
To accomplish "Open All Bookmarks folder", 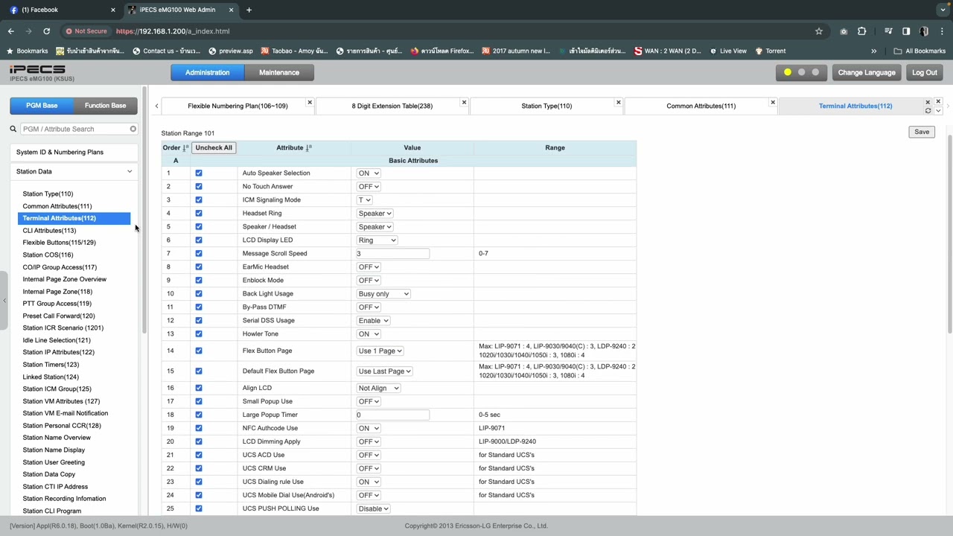I will (x=919, y=51).
